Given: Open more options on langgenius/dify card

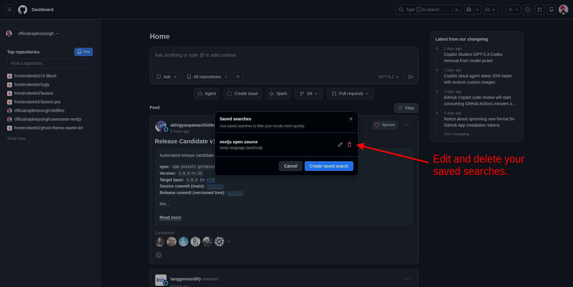Looking at the screenshot, I should (407, 279).
